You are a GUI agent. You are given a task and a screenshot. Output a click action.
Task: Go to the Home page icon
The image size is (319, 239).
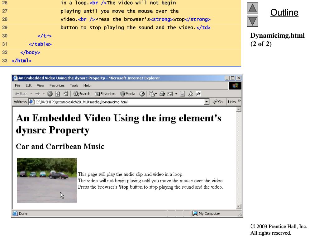click(66, 94)
